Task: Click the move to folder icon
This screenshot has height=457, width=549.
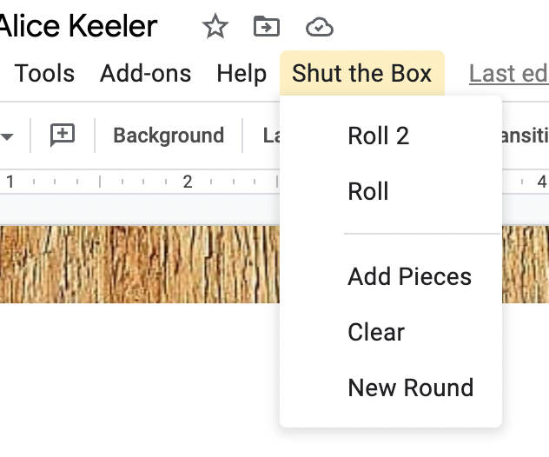Action: pyautogui.click(x=267, y=26)
